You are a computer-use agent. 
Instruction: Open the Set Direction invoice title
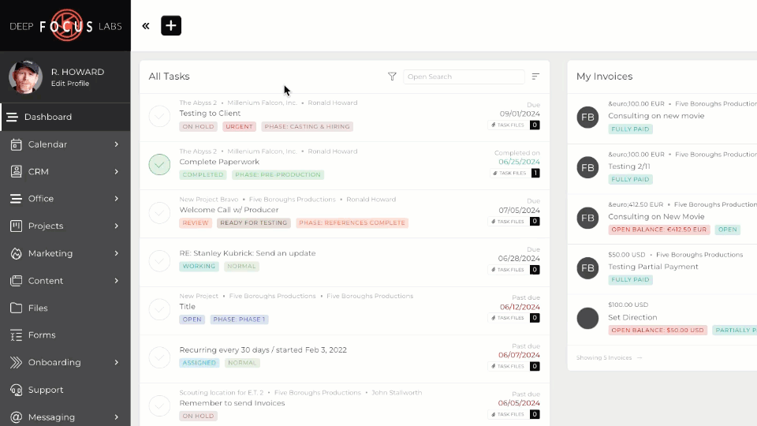[x=632, y=317]
